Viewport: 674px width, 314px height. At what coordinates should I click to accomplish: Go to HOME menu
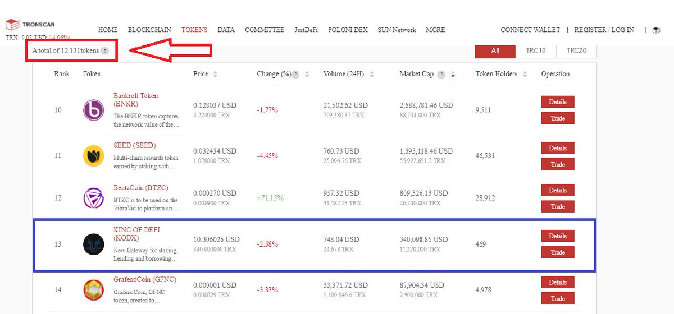click(108, 30)
